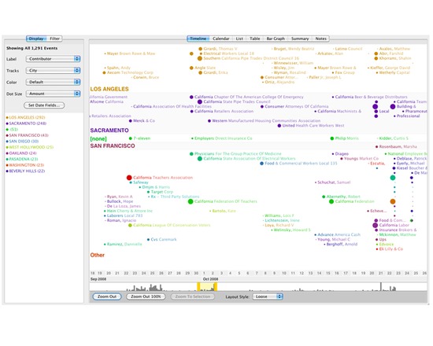The width and height of the screenshot is (433, 346).
Task: Click the Other track heading
Action: [x=97, y=255]
